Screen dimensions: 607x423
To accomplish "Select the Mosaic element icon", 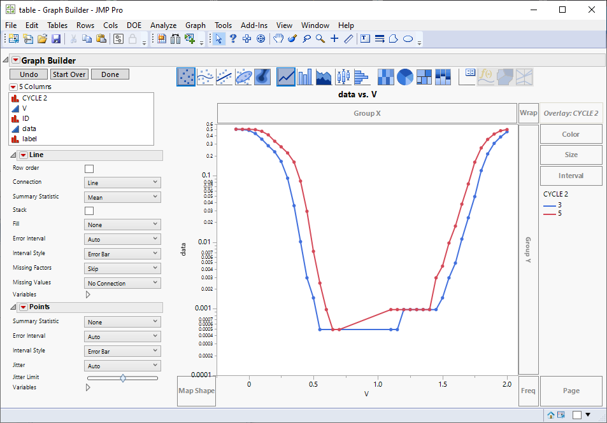I will (x=443, y=76).
